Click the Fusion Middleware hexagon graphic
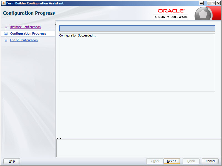The width and height of the screenshot is (222, 166). click(x=203, y=13)
